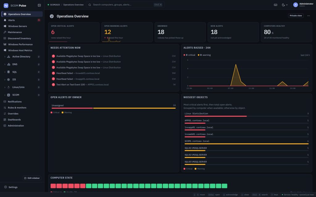Click the Administration icon in the sidebar

pos(5,126)
